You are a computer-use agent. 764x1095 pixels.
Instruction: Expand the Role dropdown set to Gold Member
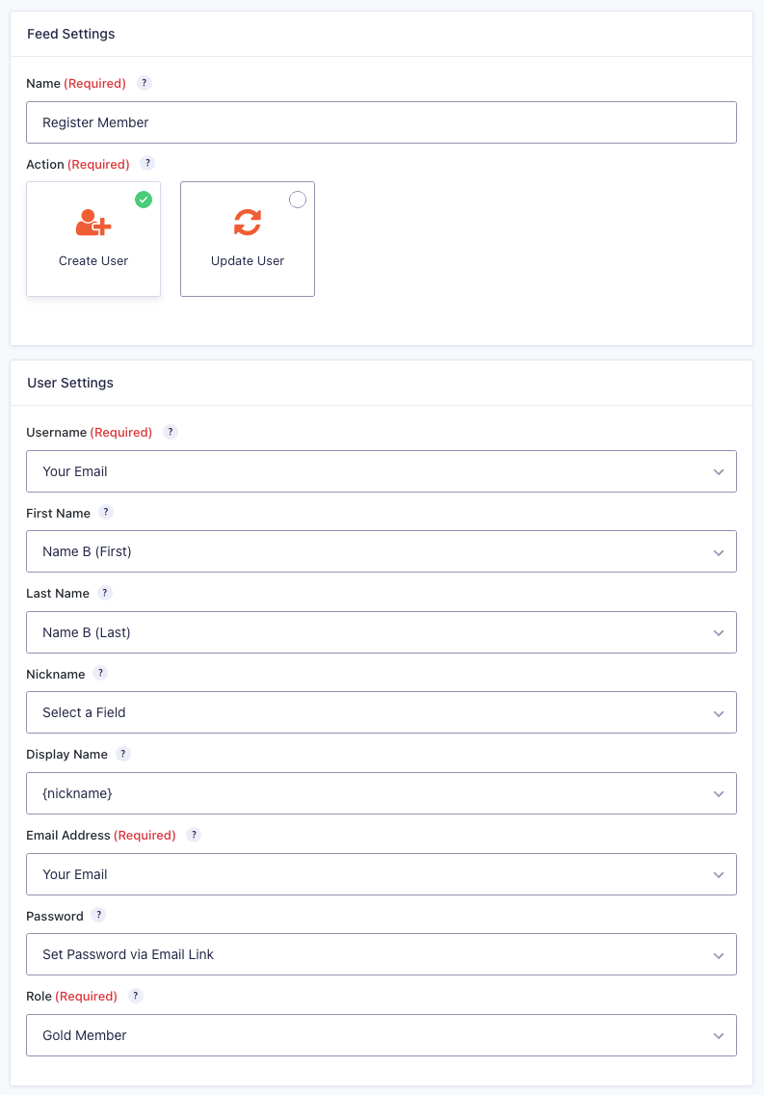point(382,1035)
